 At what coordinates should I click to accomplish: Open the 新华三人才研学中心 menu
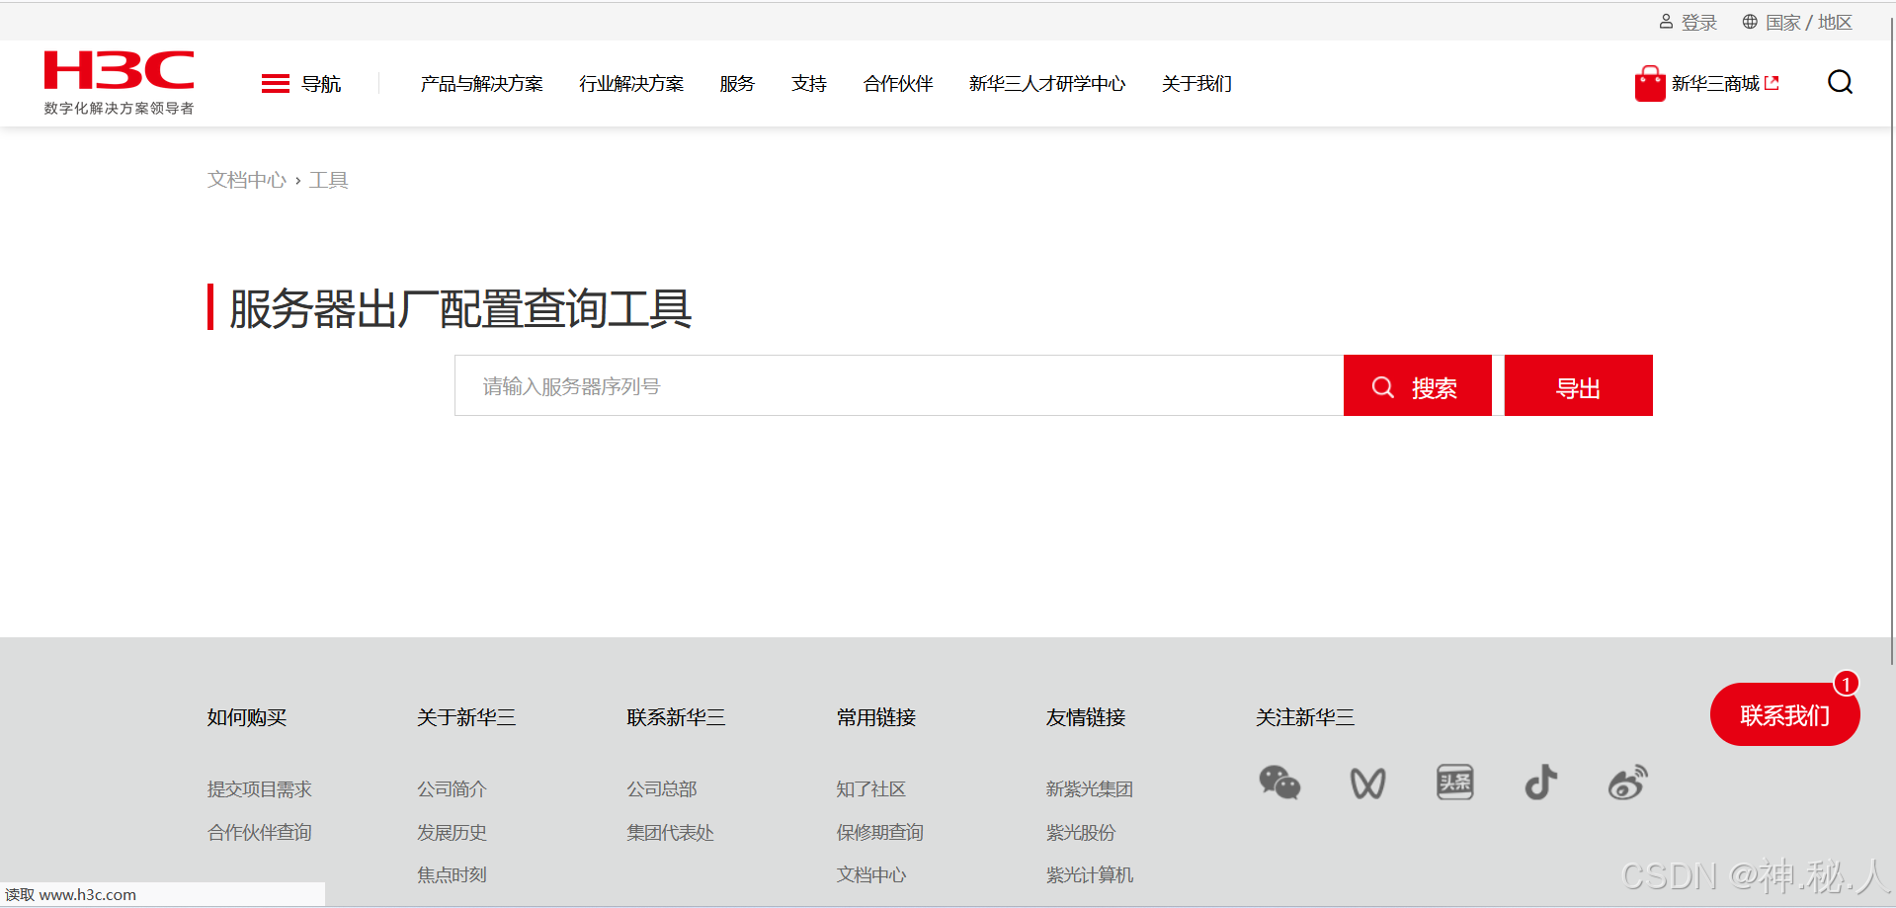coord(1047,84)
